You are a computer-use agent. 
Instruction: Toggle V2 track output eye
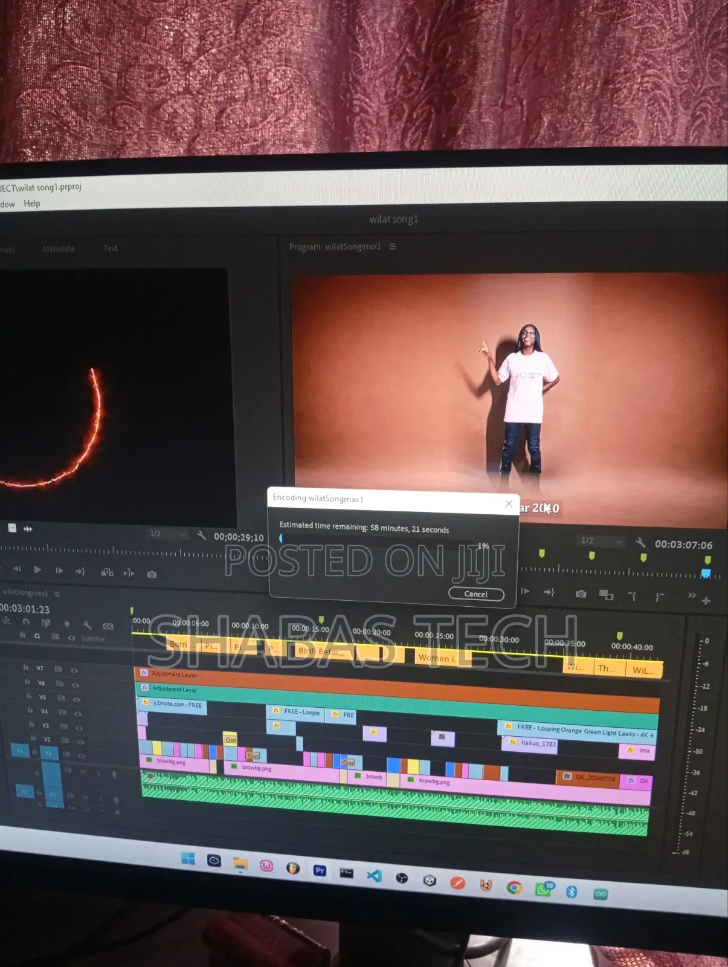[80, 742]
